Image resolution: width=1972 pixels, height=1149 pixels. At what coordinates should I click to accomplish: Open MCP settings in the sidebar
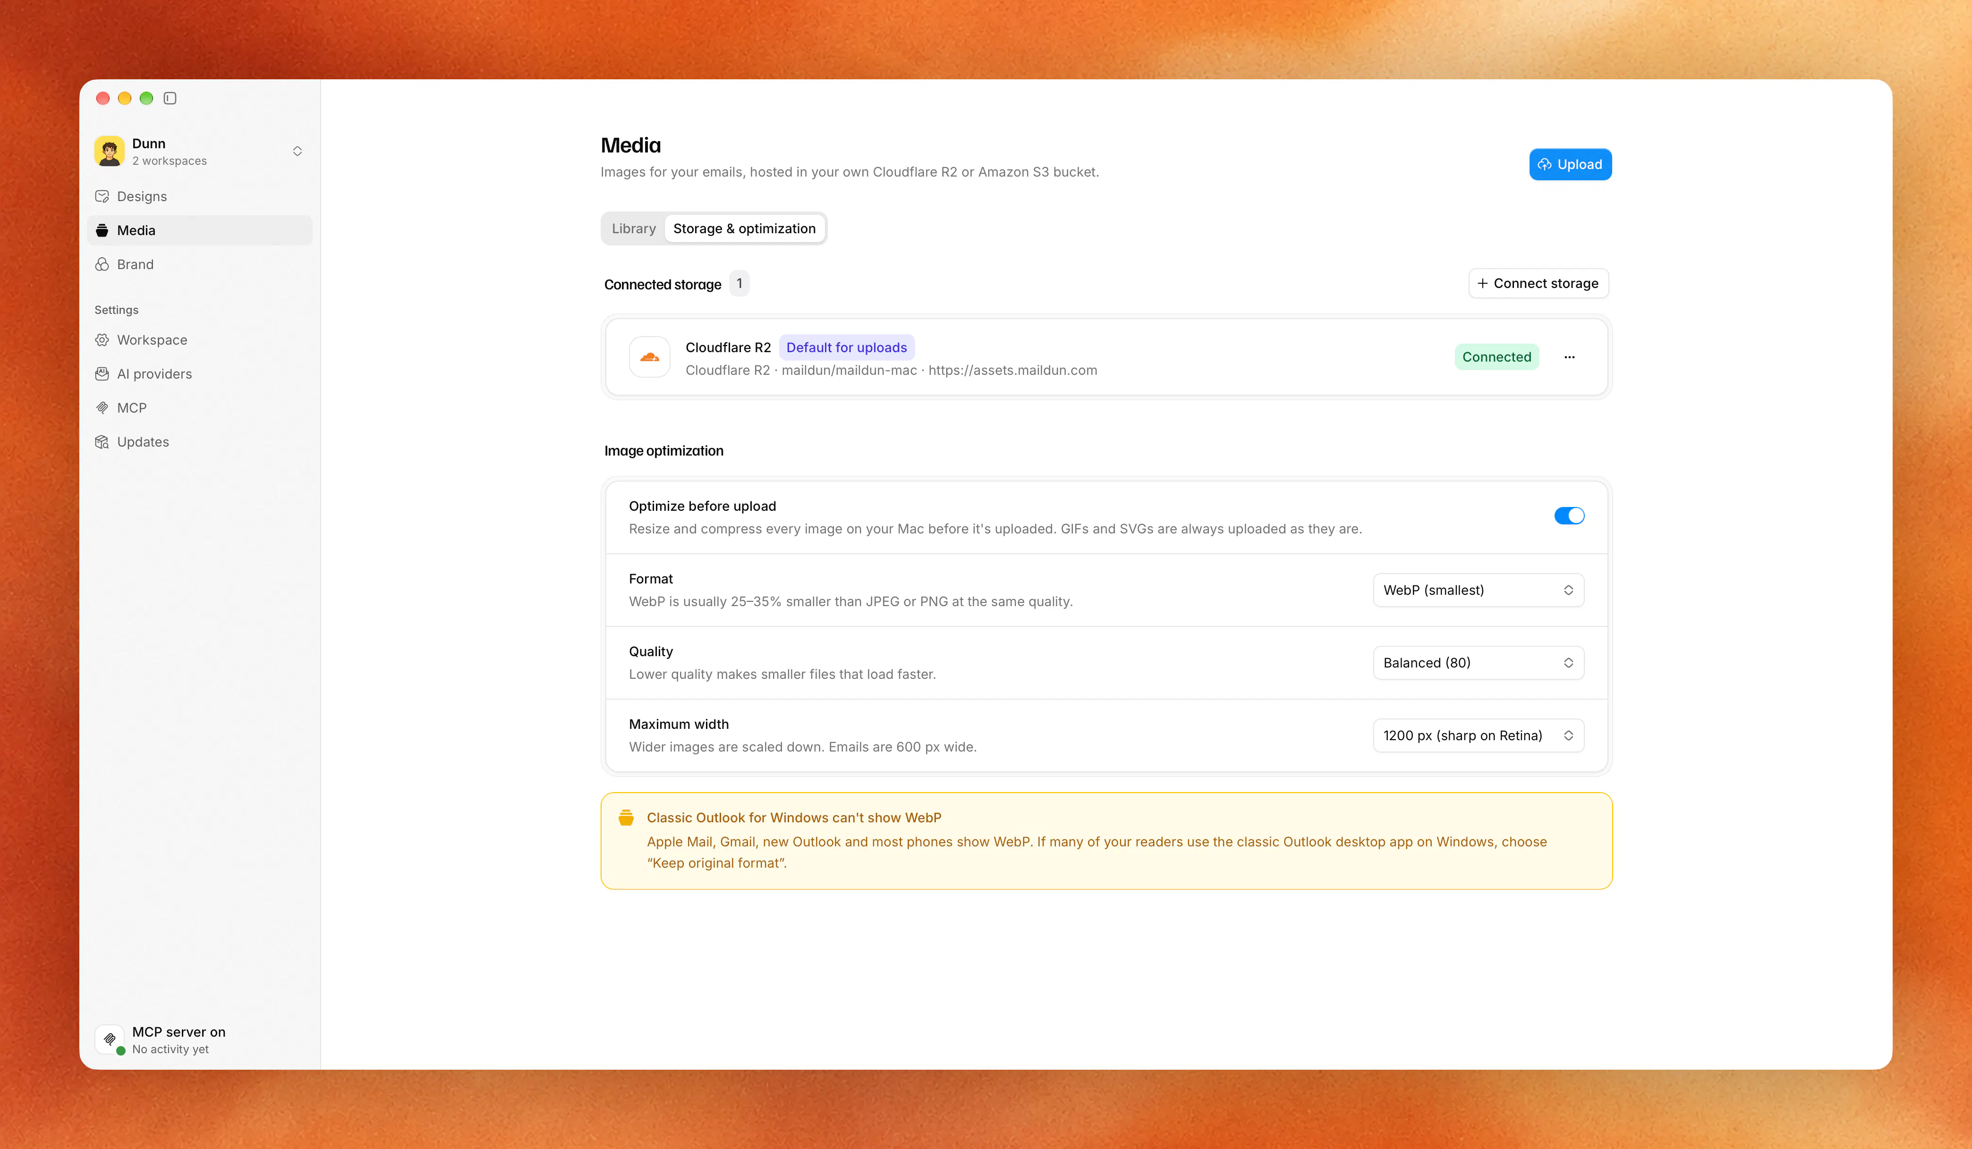(x=200, y=407)
